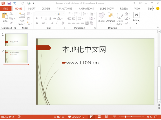Switch to Reading View in status bar
The image size is (161, 120).
tap(107, 117)
